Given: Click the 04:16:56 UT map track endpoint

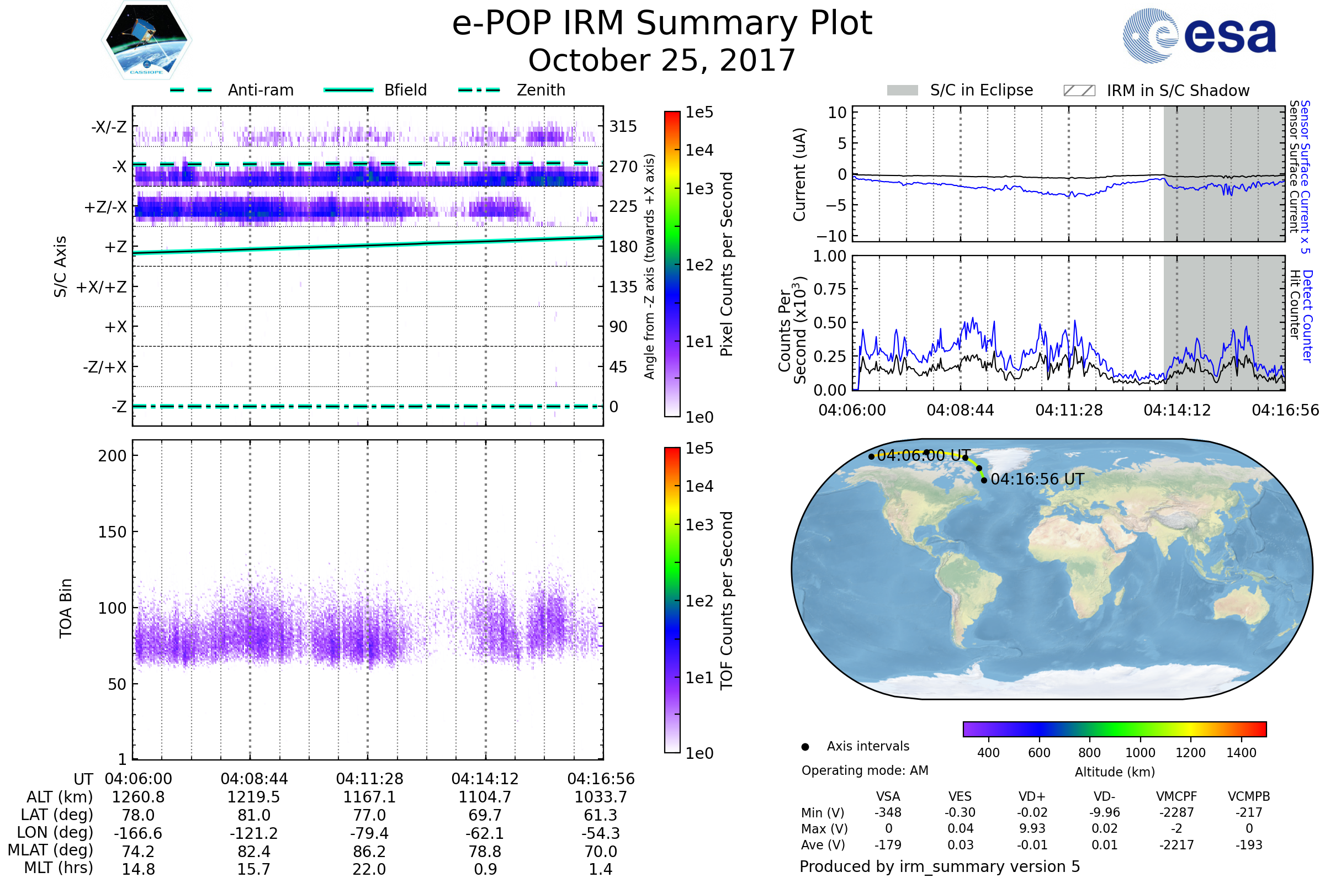Looking at the screenshot, I should tap(984, 480).
